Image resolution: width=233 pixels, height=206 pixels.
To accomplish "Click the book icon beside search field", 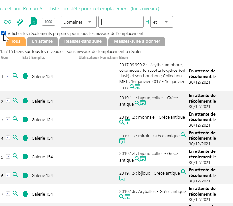I will pyautogui.click(x=147, y=22).
